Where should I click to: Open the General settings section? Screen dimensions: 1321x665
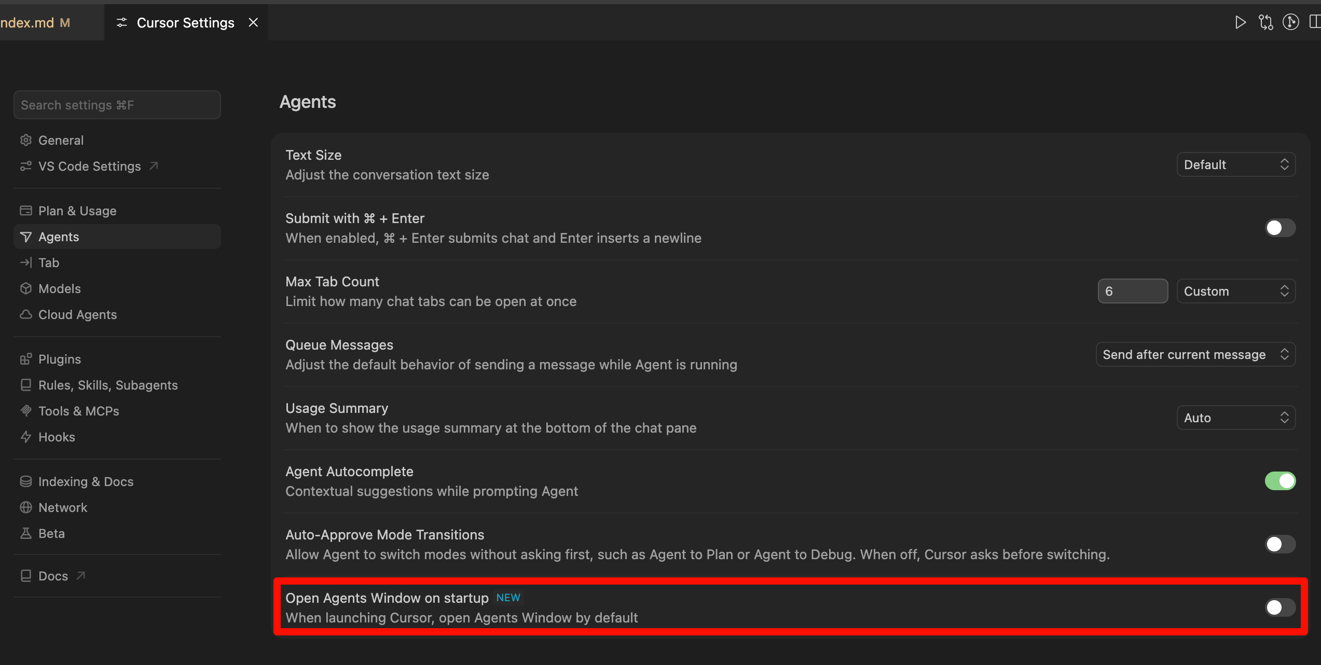point(117,140)
